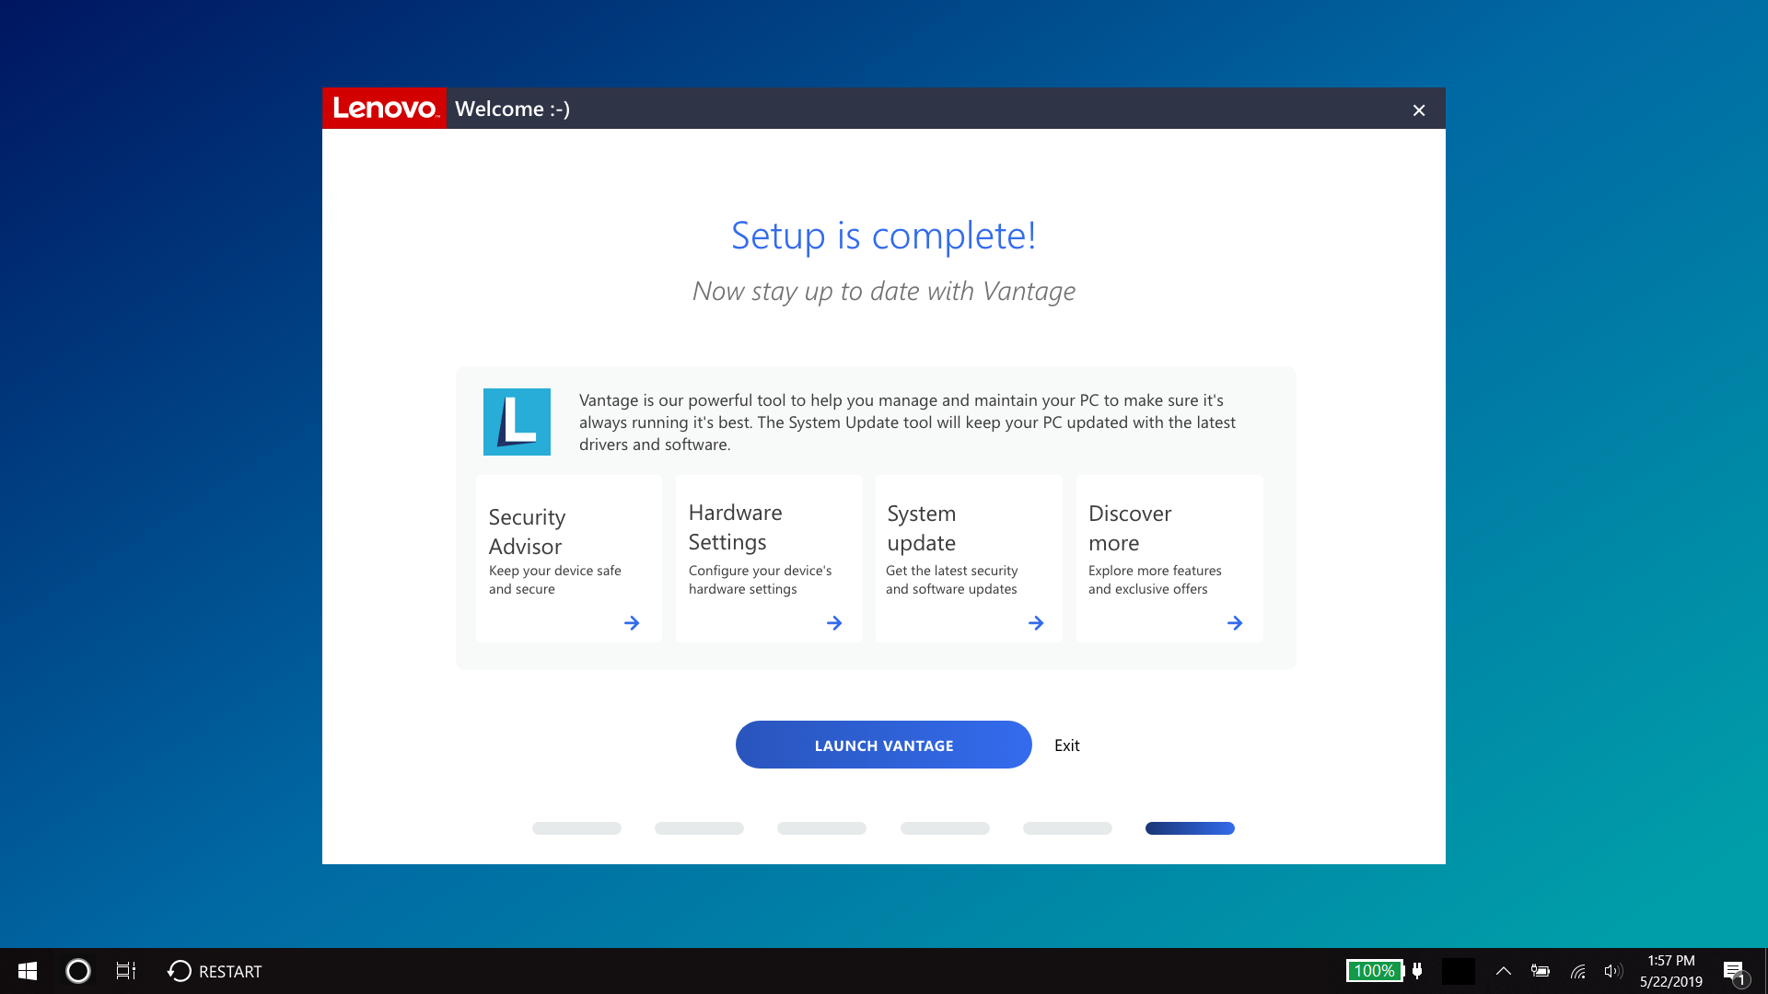Show hidden tray icons chevron
The image size is (1768, 994).
click(1504, 971)
